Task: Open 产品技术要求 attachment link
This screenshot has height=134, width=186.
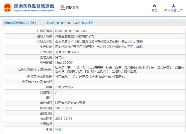Action: pyautogui.click(x=64, y=87)
